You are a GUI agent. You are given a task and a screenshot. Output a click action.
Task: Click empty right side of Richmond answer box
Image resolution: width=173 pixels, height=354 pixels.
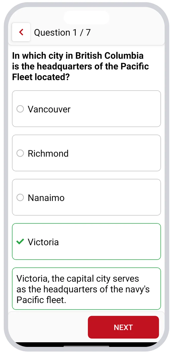(x=127, y=153)
